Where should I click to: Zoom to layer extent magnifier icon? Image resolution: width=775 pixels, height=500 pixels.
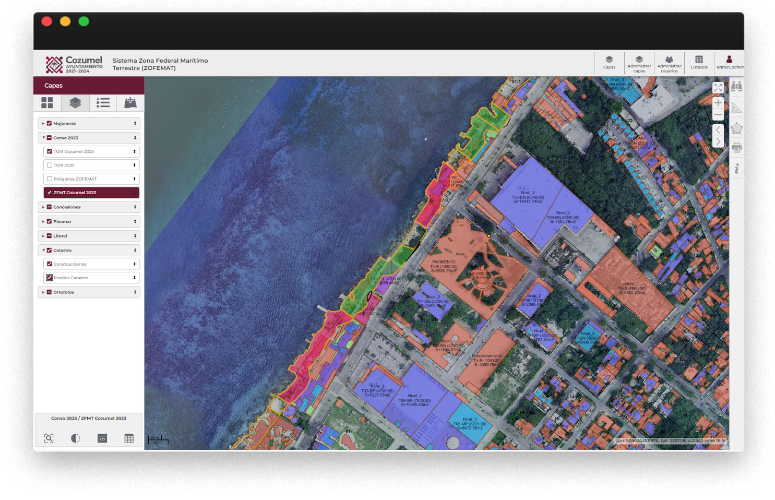49,438
